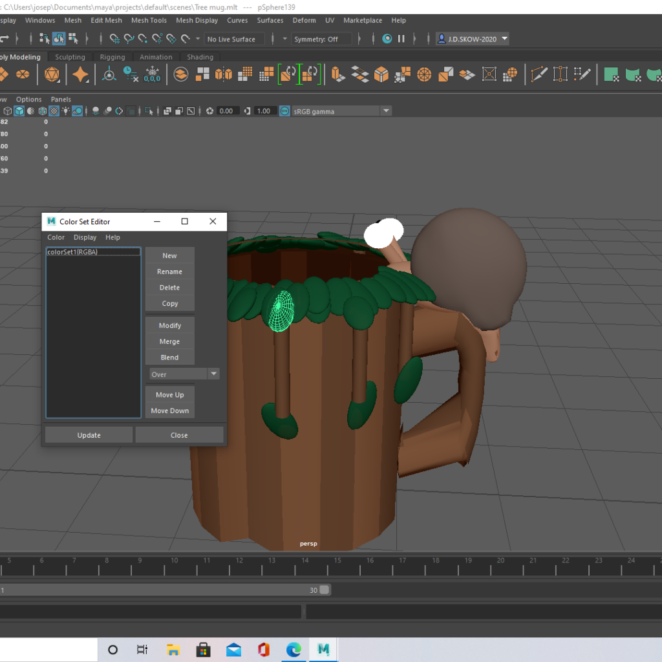This screenshot has height=662, width=662.
Task: Click the Bevel cube shelf icon
Action: click(381, 74)
